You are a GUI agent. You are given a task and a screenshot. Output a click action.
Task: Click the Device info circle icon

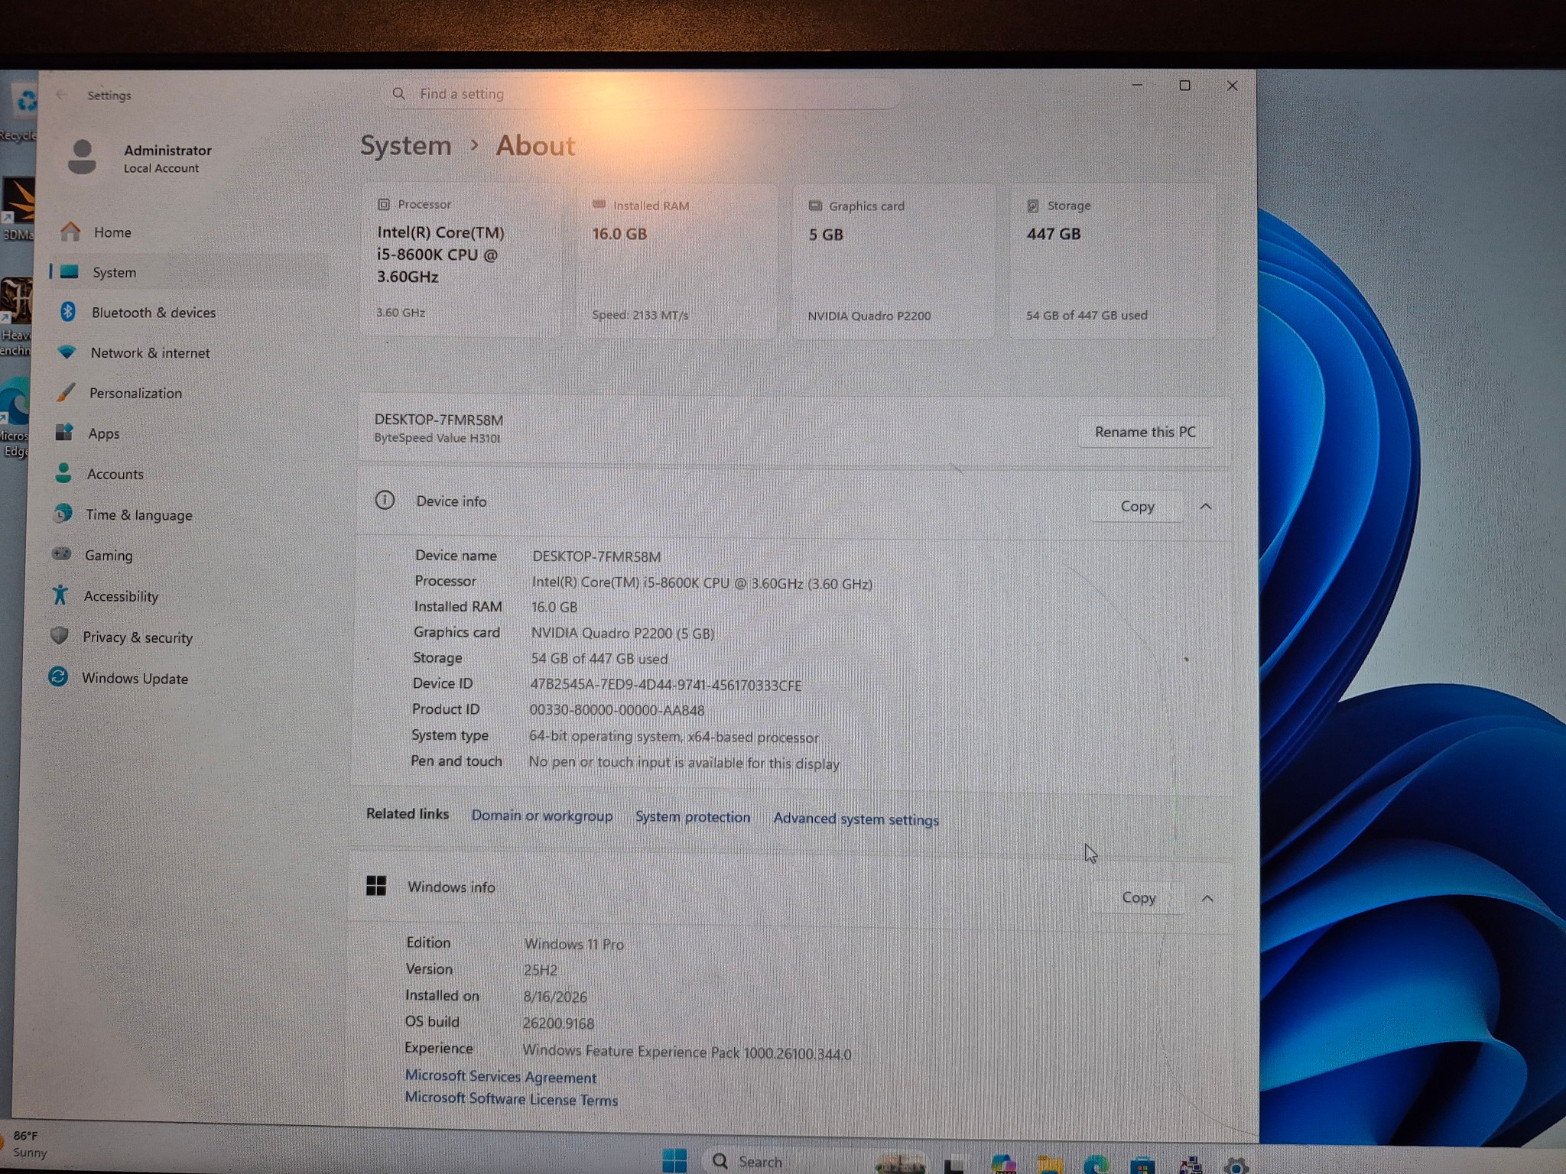point(385,501)
